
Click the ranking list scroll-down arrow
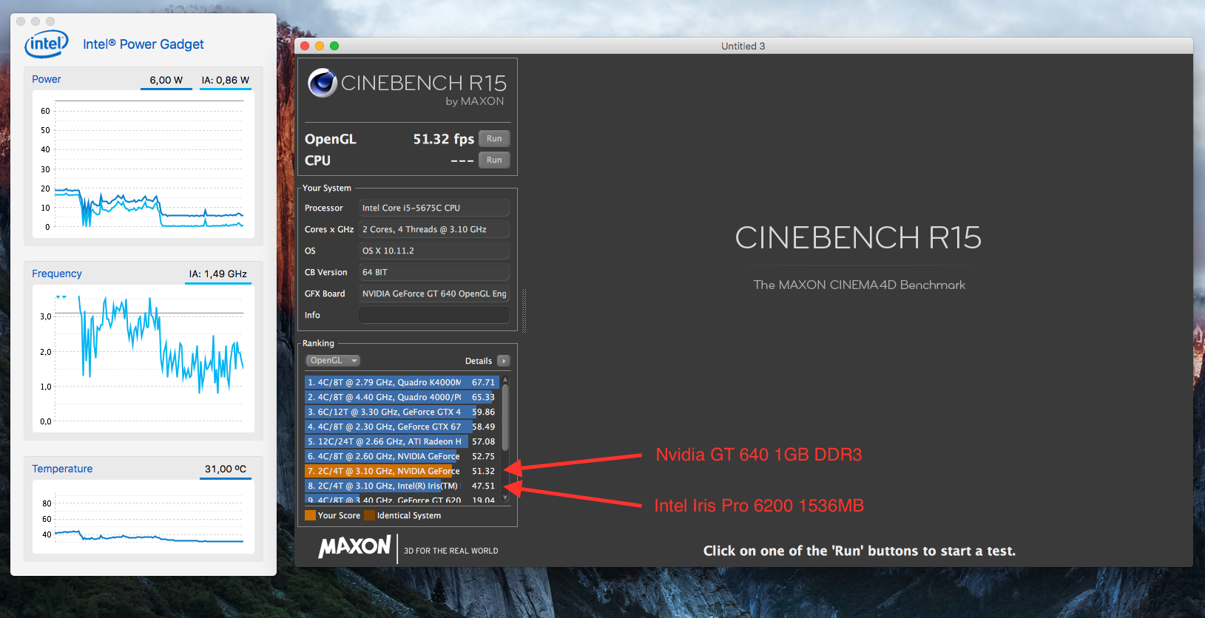pyautogui.click(x=505, y=498)
